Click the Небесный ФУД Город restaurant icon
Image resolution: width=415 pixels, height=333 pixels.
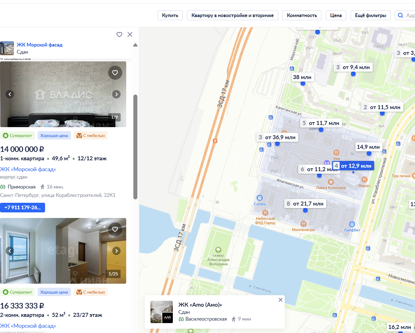coord(265,213)
